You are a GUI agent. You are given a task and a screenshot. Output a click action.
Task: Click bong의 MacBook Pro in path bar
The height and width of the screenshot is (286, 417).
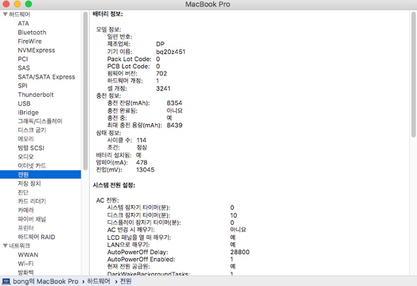click(x=45, y=281)
